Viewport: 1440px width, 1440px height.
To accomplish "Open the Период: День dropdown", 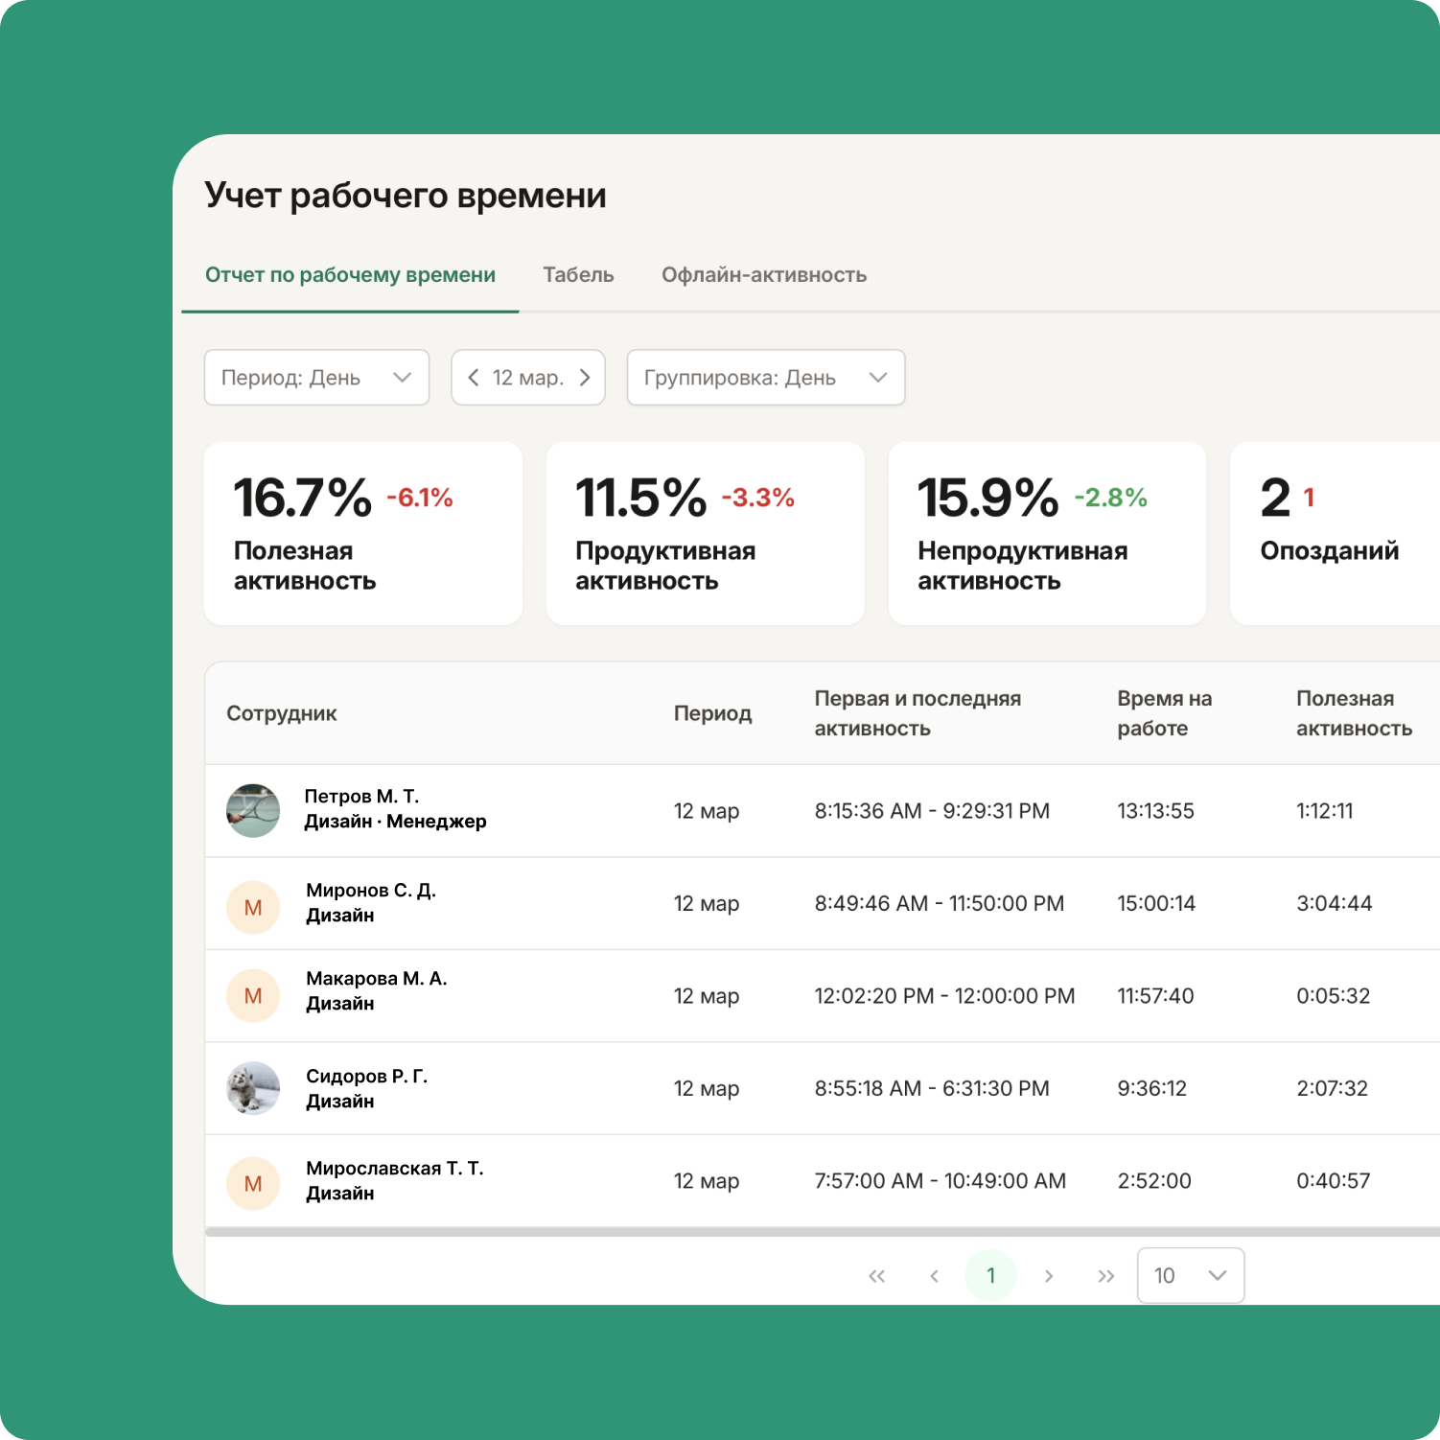I will pyautogui.click(x=316, y=378).
